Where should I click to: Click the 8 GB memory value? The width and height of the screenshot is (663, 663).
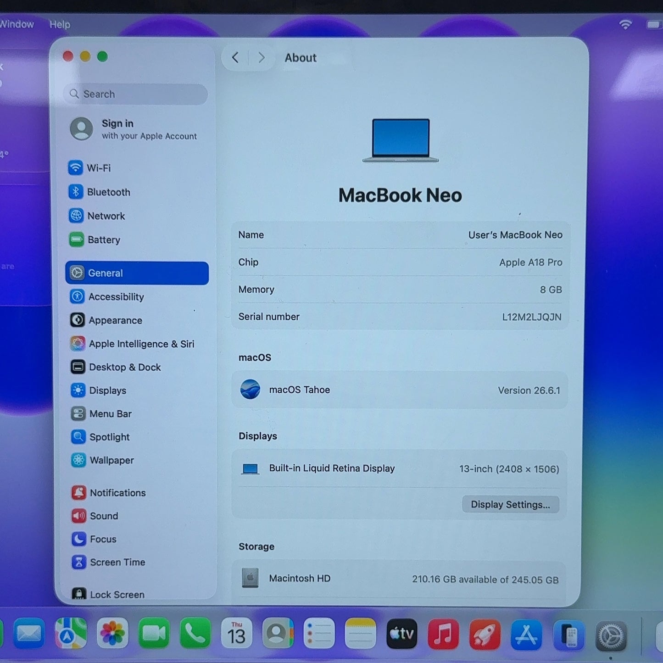(551, 290)
